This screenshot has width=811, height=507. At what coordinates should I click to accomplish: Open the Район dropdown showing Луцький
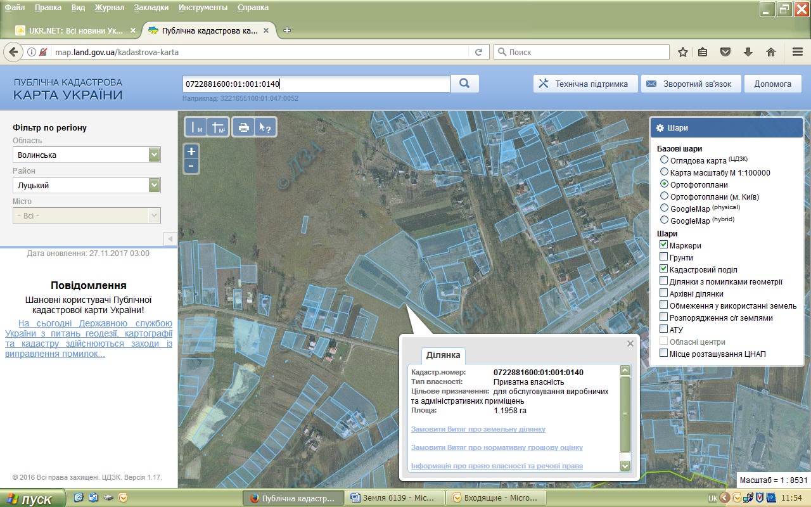87,185
